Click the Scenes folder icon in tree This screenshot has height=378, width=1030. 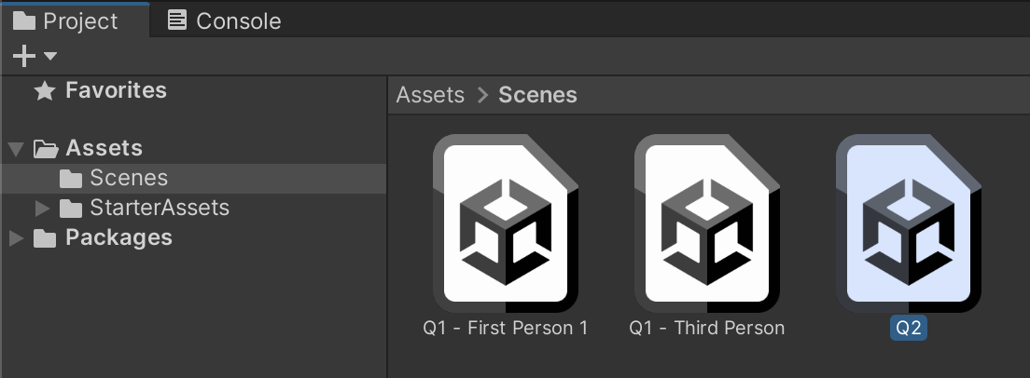tap(71, 178)
